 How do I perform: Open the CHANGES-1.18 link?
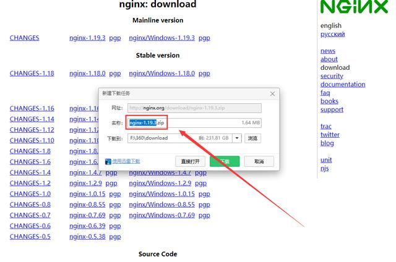(32, 74)
